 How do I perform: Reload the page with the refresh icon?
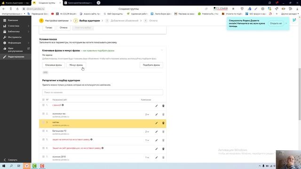17,9
